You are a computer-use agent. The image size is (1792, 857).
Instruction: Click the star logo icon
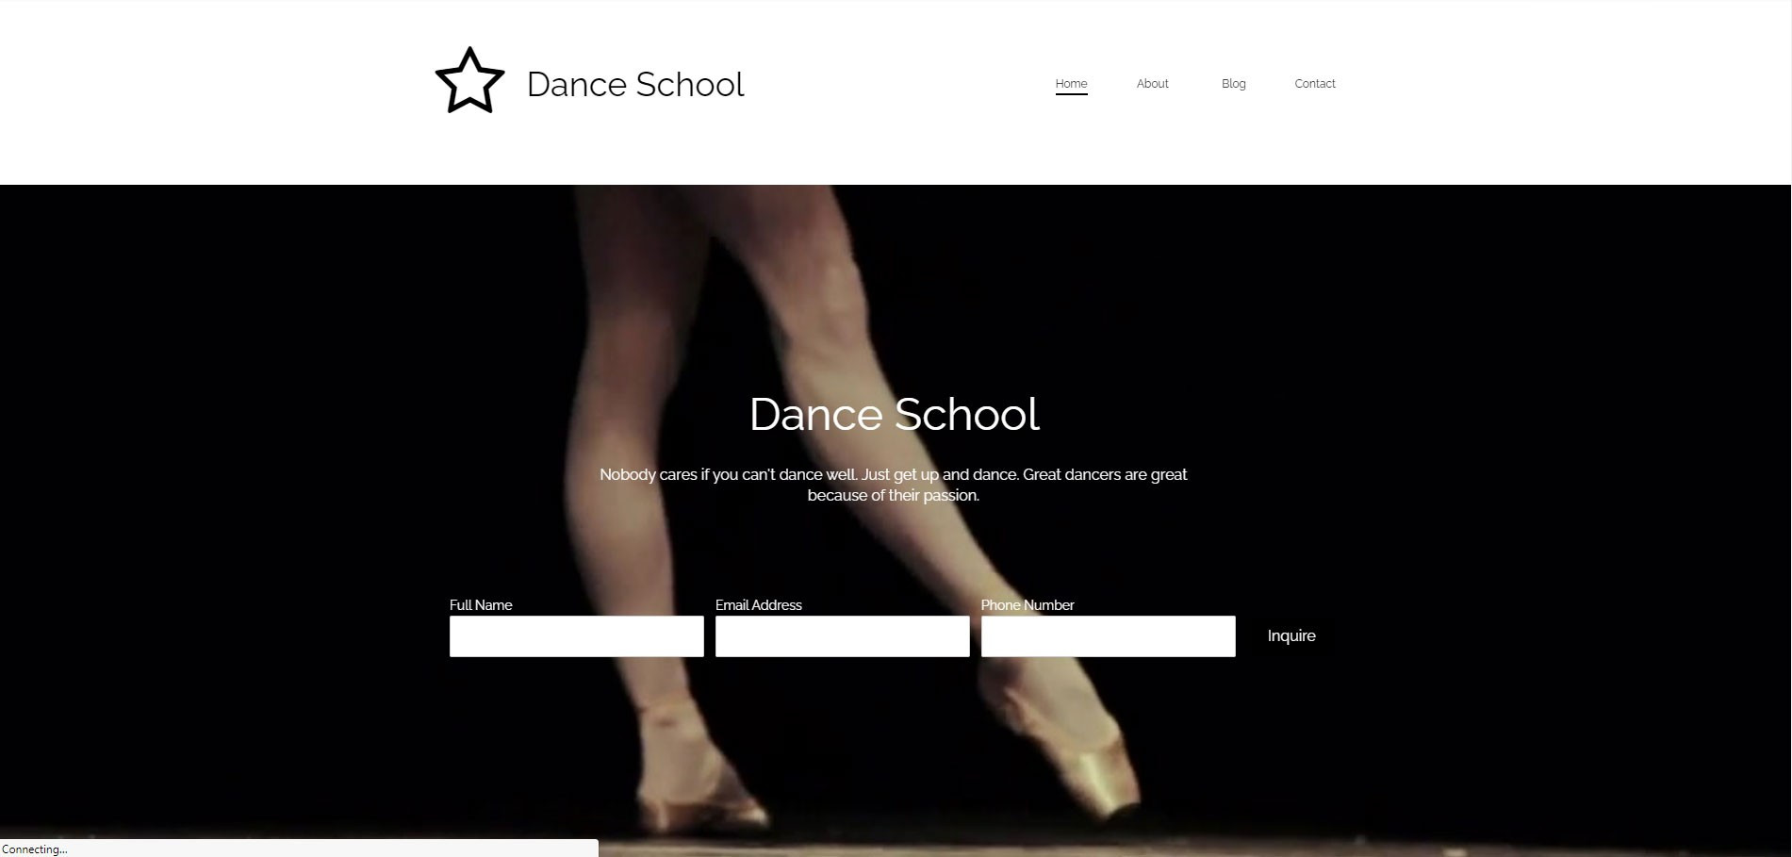tap(469, 82)
